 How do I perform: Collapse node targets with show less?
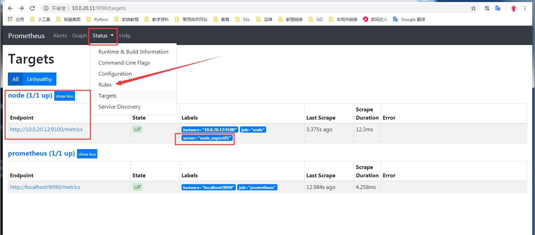[65, 96]
